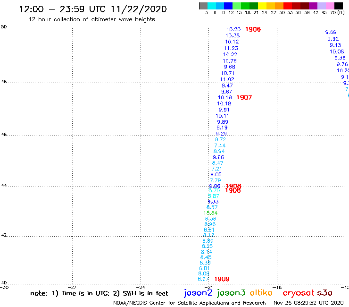Click the red 1909 time label
349x307 pixels.
coord(222,279)
